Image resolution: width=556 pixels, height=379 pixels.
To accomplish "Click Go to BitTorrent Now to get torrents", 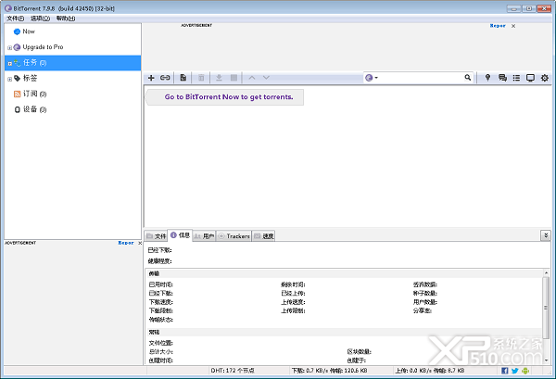I will click(229, 96).
